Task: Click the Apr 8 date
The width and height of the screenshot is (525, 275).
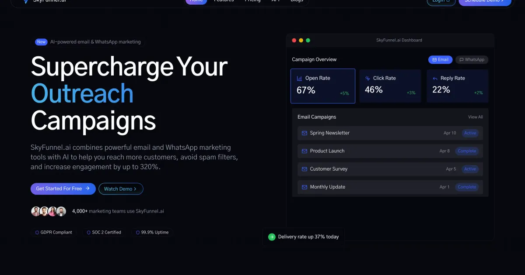Action: [444, 151]
